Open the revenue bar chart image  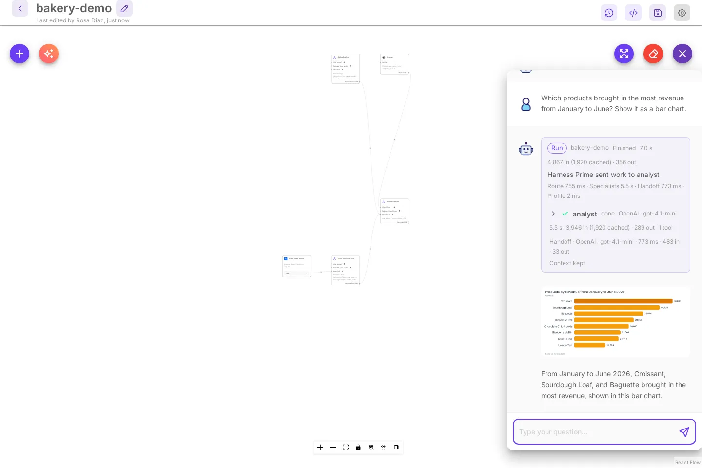click(x=616, y=322)
